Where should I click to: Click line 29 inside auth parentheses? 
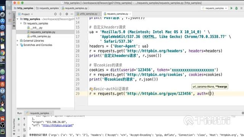coord(210,94)
